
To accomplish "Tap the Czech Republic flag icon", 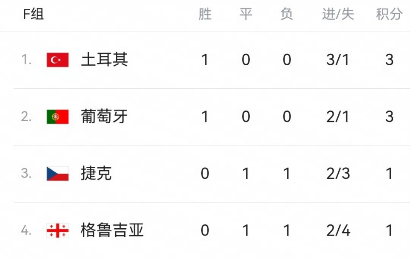I will click(58, 174).
